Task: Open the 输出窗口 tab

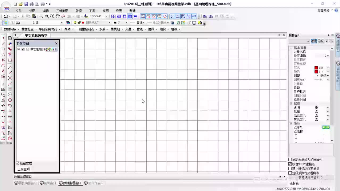Action: (x=48, y=183)
